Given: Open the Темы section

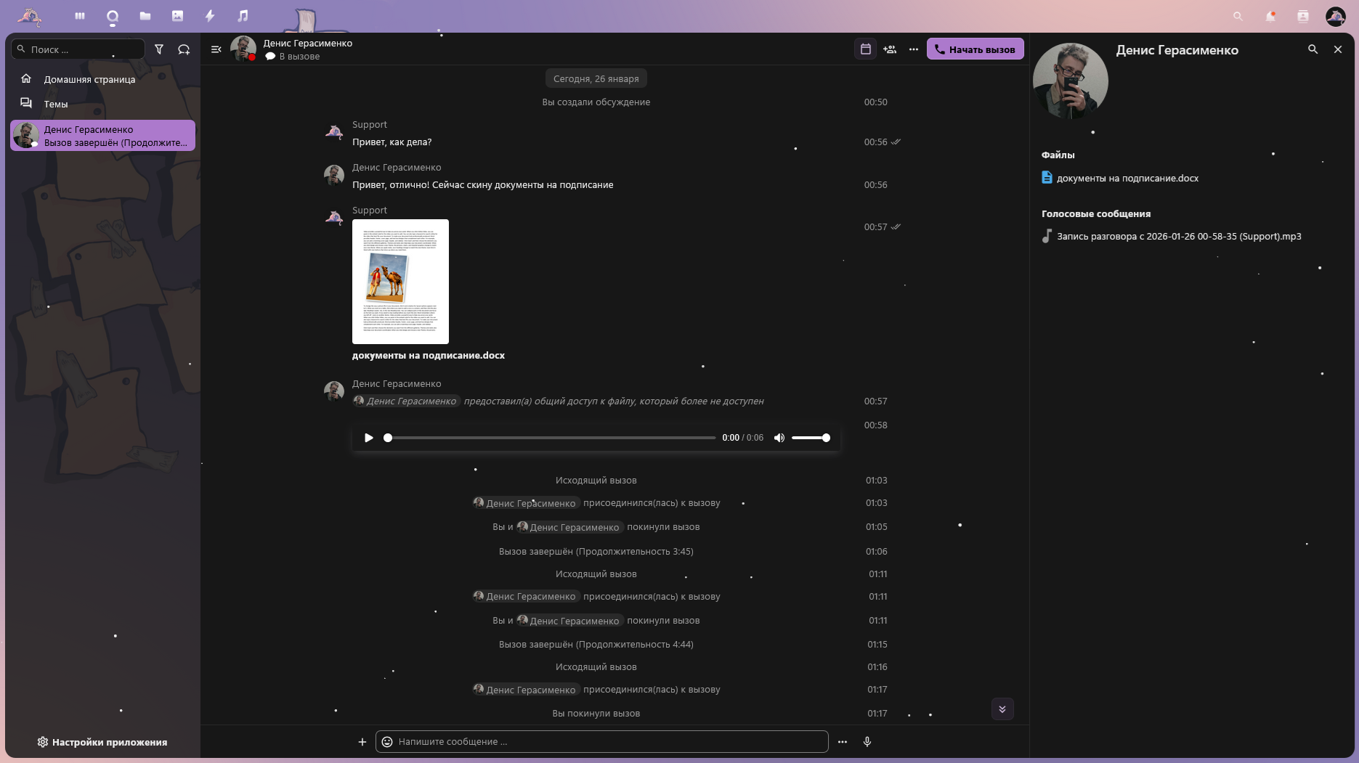Looking at the screenshot, I should (x=55, y=104).
